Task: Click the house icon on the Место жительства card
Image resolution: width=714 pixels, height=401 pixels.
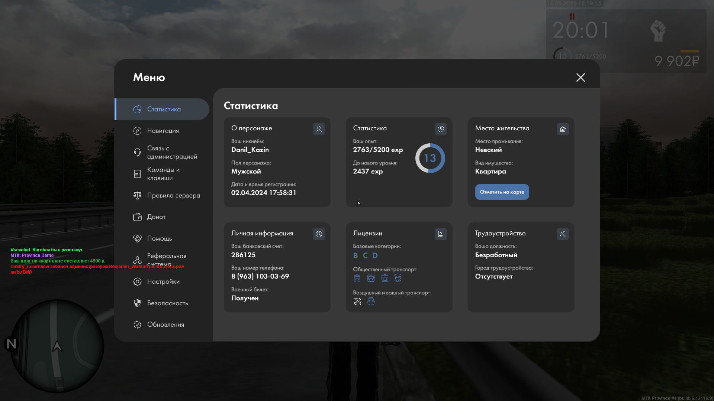Action: coord(563,129)
